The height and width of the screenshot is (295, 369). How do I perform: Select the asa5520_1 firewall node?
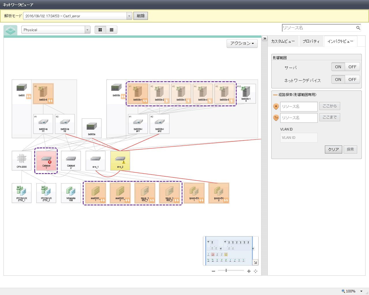click(95, 193)
